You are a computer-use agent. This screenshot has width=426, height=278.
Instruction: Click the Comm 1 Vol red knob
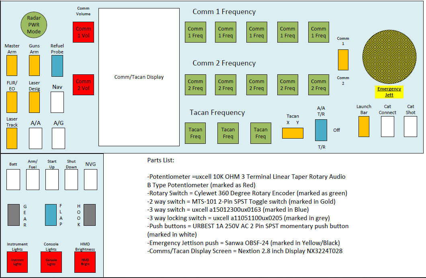[83, 32]
